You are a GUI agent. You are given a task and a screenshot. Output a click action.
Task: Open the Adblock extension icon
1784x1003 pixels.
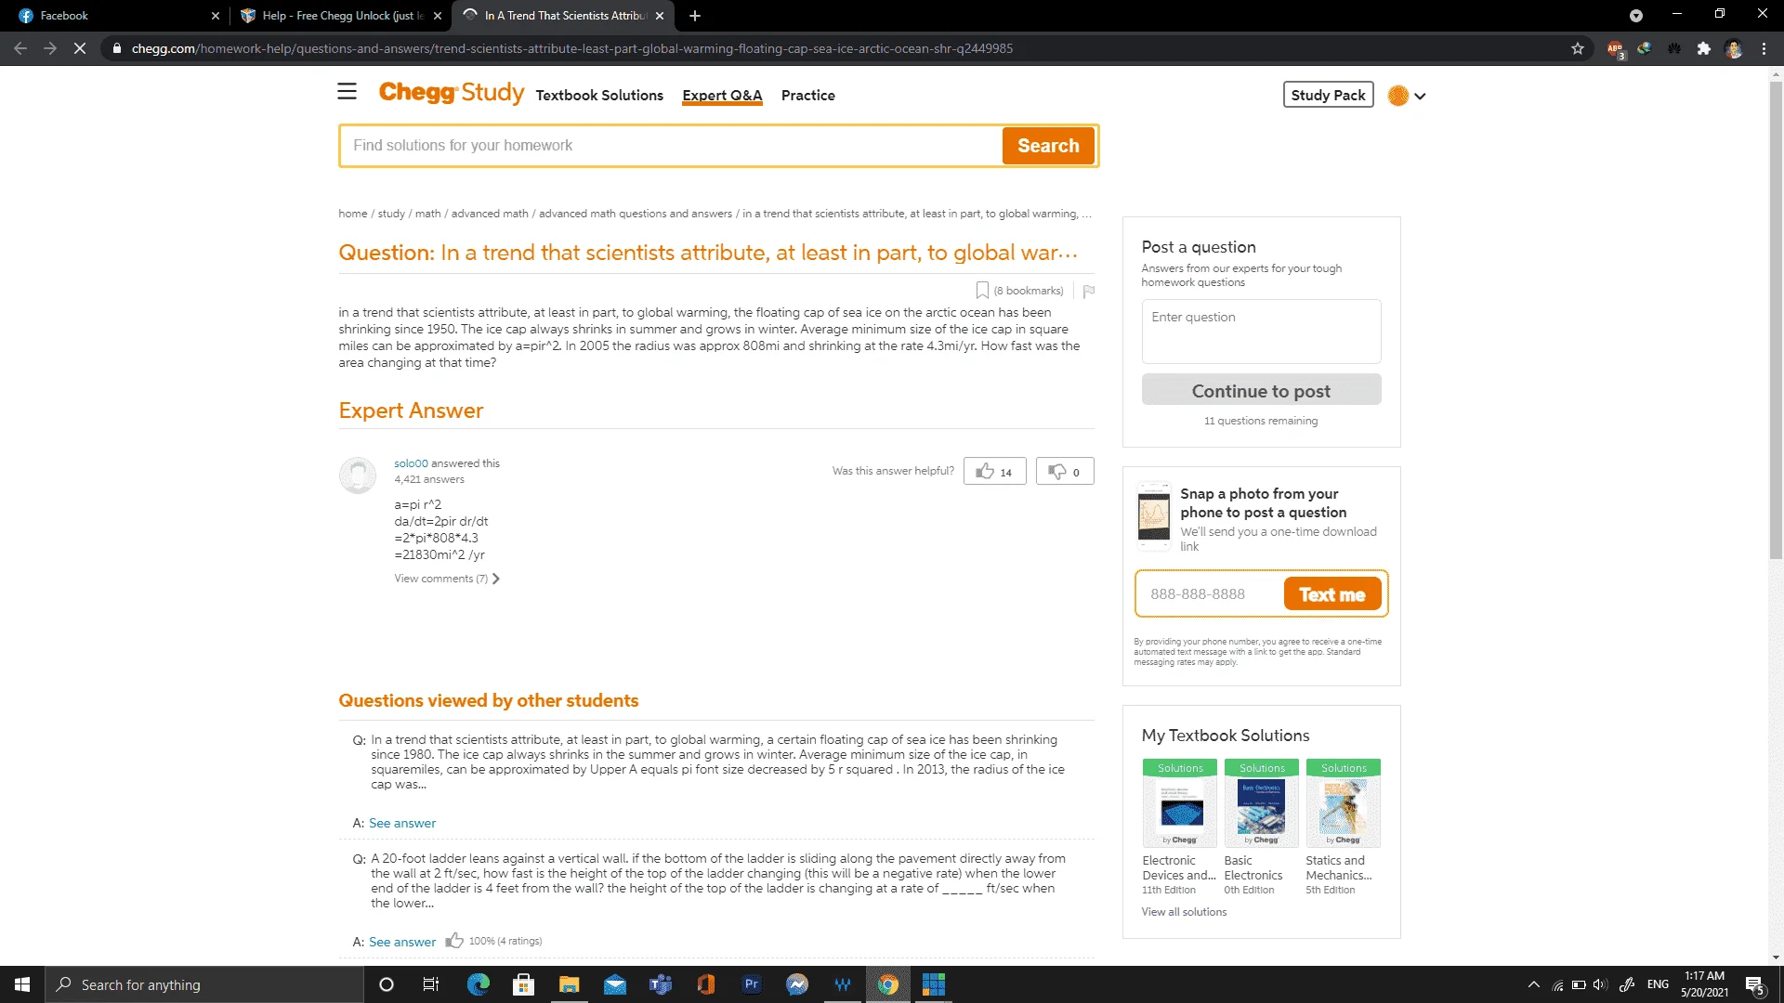tap(1615, 49)
